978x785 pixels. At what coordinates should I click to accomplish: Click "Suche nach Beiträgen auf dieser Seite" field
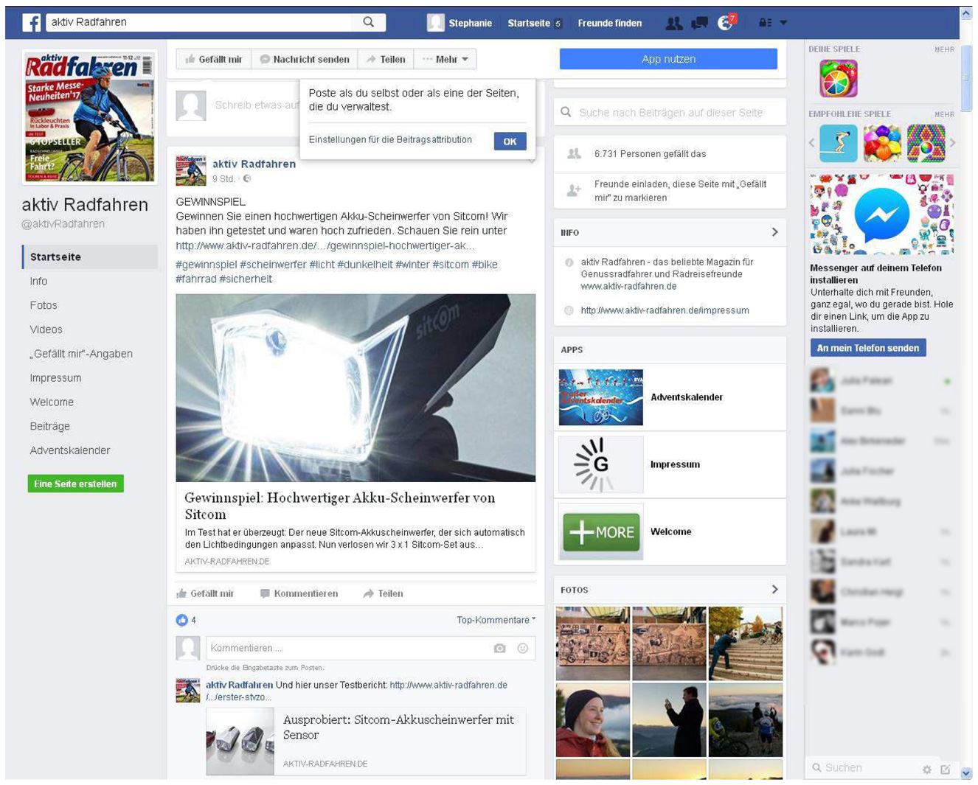coord(670,112)
